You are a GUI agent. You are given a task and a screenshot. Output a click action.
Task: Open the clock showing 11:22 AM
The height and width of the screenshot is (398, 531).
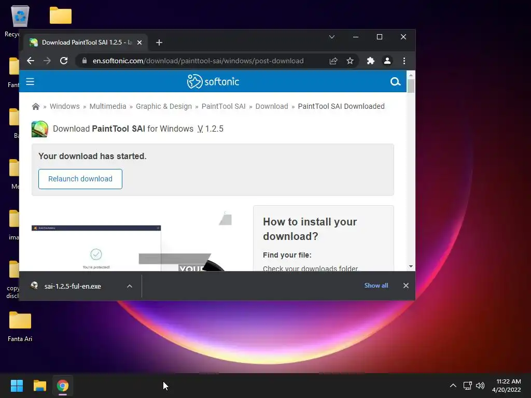[507, 386]
